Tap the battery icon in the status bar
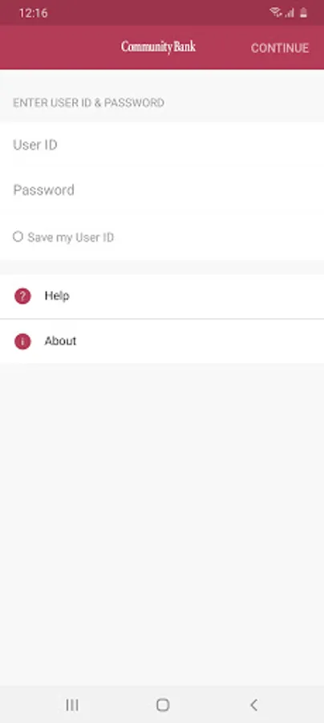Viewport: 324px width, 723px height. [x=303, y=13]
